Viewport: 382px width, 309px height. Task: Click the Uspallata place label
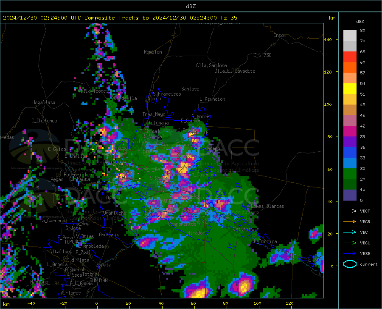(x=44, y=102)
